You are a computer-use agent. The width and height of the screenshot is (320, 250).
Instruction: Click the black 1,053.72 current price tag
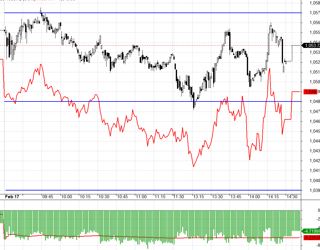click(311, 45)
